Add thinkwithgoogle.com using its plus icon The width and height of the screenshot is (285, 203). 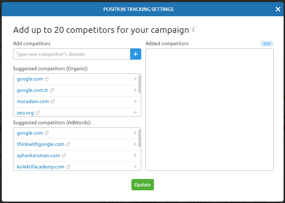point(135,144)
